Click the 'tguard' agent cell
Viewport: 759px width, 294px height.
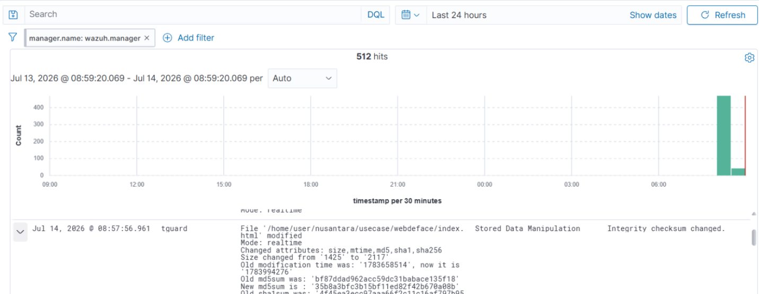coord(174,229)
